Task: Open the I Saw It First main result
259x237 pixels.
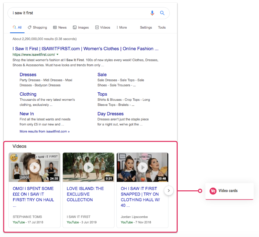Action: pos(85,49)
